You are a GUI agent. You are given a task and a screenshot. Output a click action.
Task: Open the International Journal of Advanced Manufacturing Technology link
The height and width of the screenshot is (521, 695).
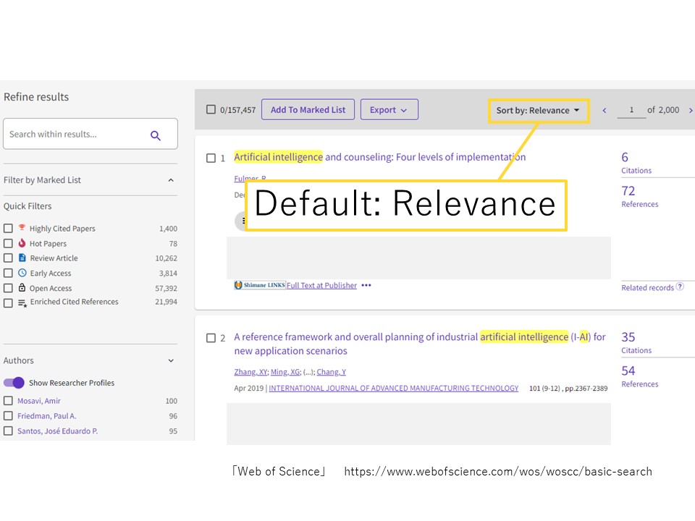pos(394,388)
